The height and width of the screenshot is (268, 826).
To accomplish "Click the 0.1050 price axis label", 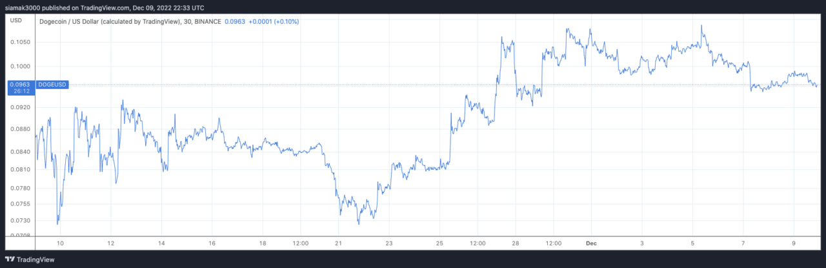I will 21,42.
